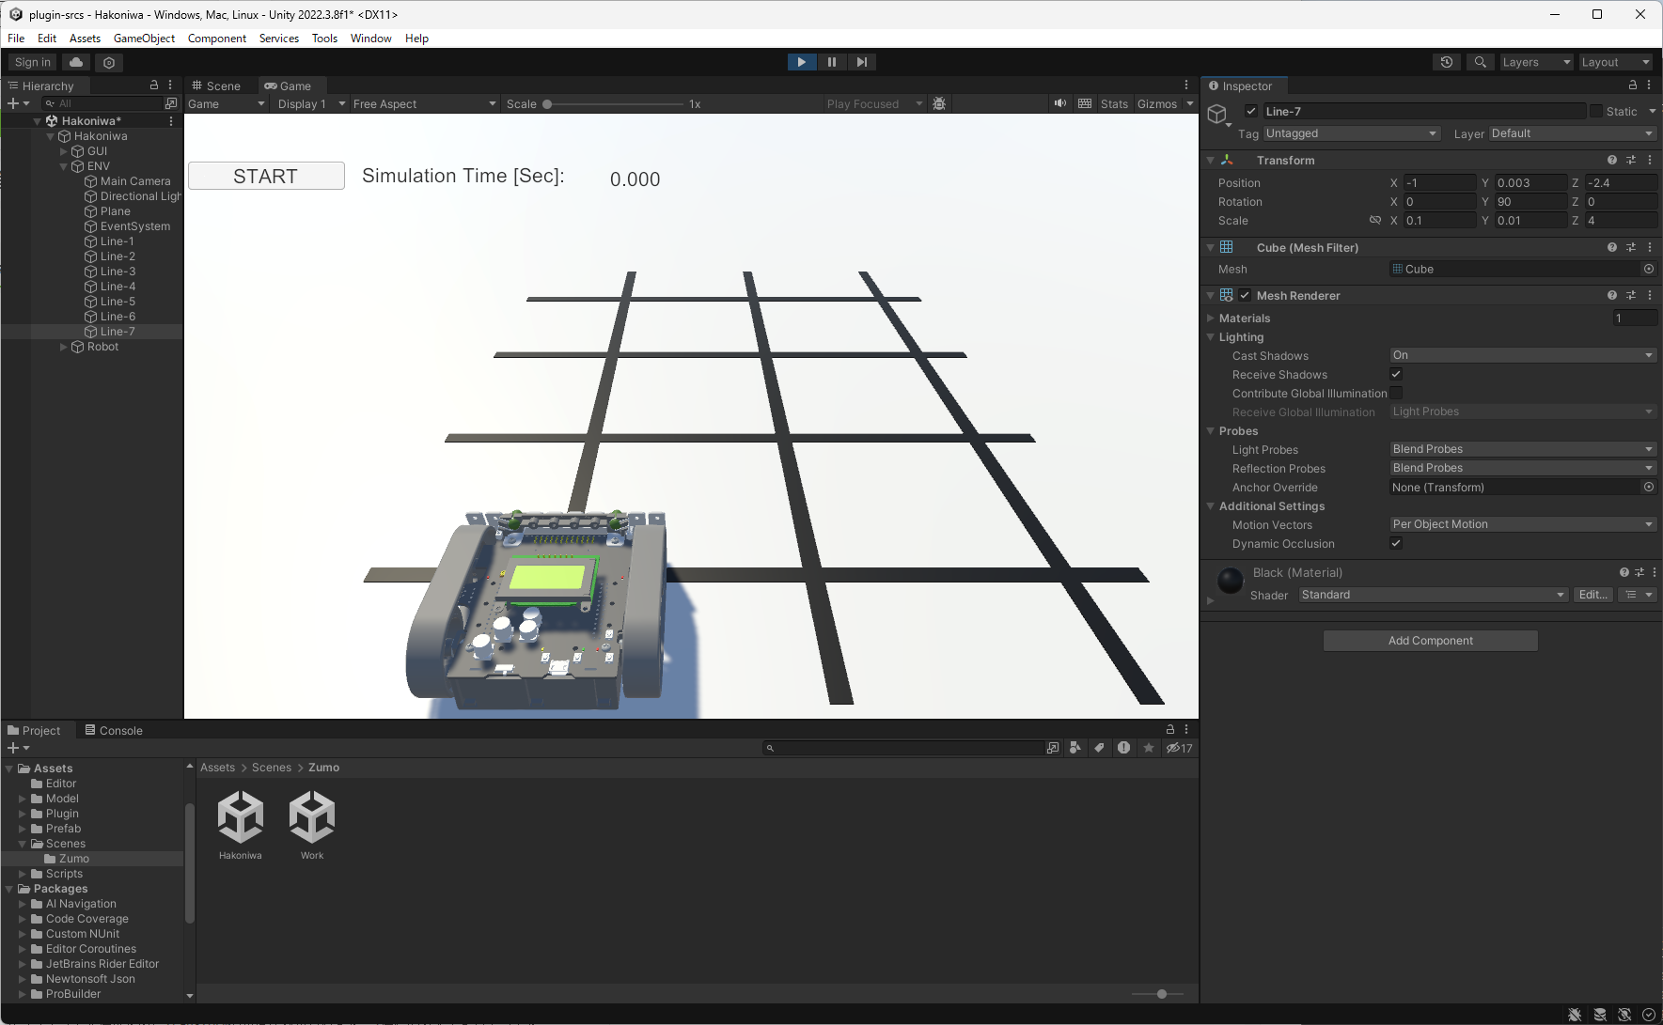Screen dimensions: 1663x1025
Task: Click the Line-7 object icon in Inspector
Action: (1218, 115)
